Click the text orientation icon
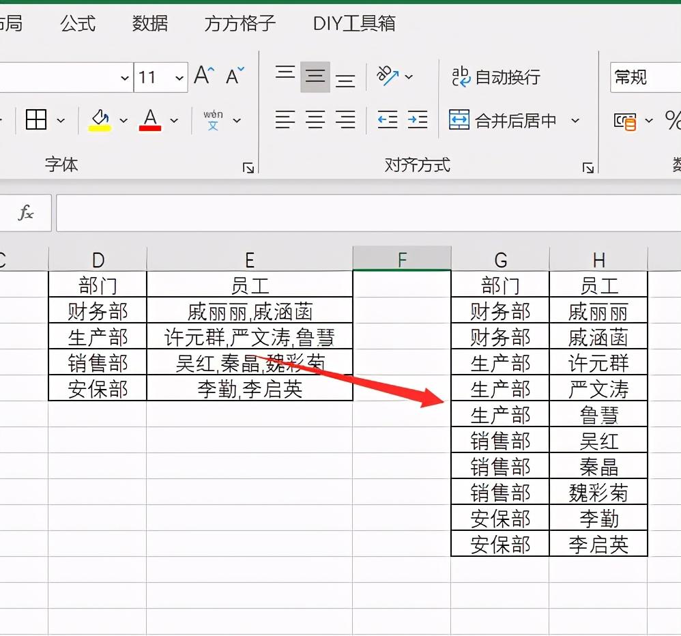The image size is (681, 636). (x=388, y=76)
